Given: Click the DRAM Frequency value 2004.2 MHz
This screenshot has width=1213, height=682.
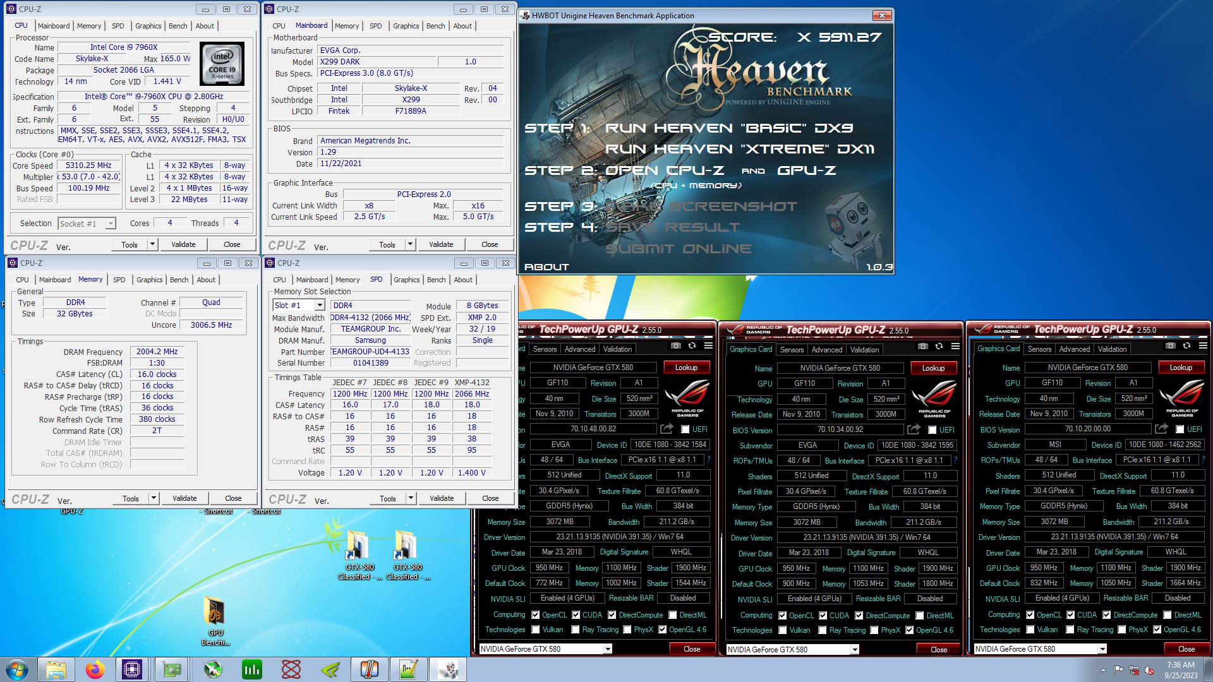Looking at the screenshot, I should click(157, 352).
